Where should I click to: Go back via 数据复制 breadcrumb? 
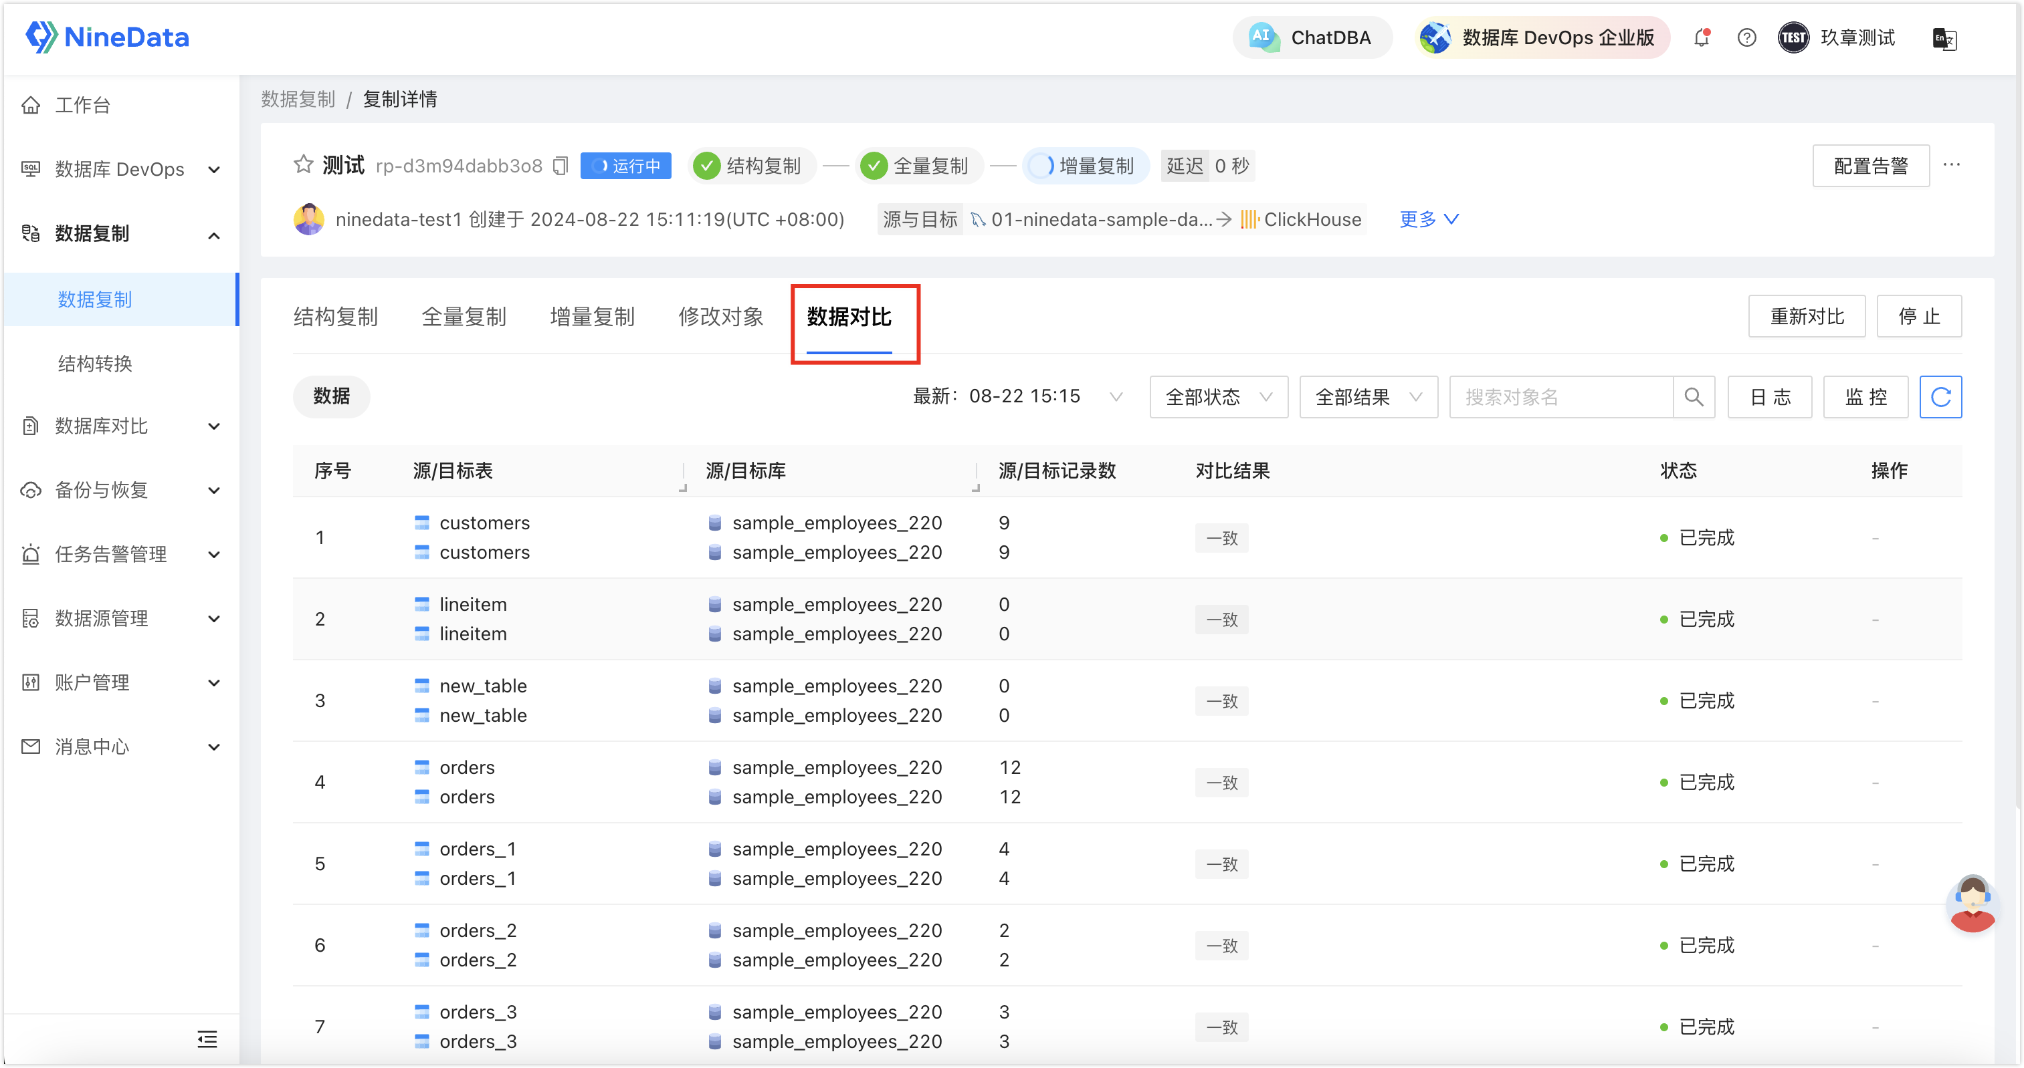click(x=298, y=99)
